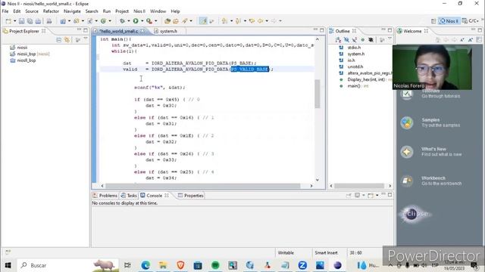Screen dimensions: 485x272
Task: Toggle Hide Inactive Elements in Outline toolbar
Action: (x=371, y=40)
